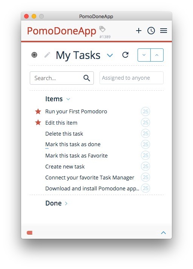Click the tag icon beside PomoDoneApp logo
Screen dimensions: 193x269
pos(102,29)
